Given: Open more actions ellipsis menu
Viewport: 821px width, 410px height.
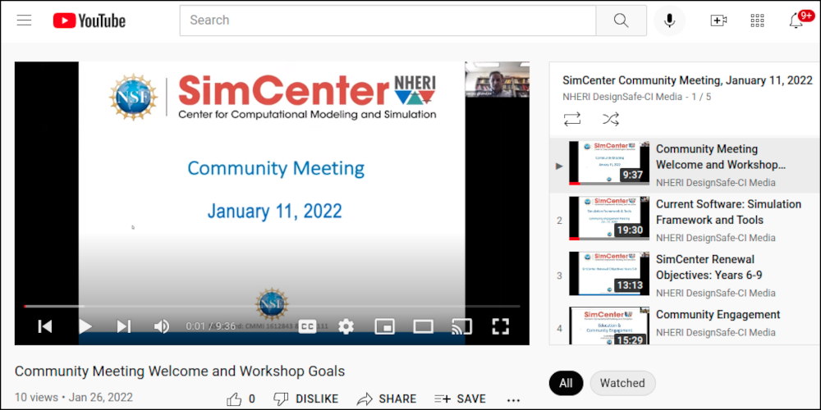Looking at the screenshot, I should pyautogui.click(x=514, y=400).
